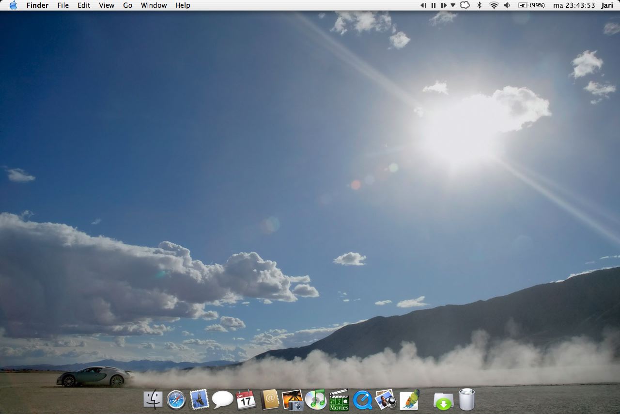Open the playback controls dropdown triangle
620x414 pixels.
(x=452, y=5)
